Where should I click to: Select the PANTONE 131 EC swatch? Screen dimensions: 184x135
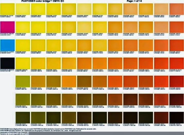[x=100, y=81]
